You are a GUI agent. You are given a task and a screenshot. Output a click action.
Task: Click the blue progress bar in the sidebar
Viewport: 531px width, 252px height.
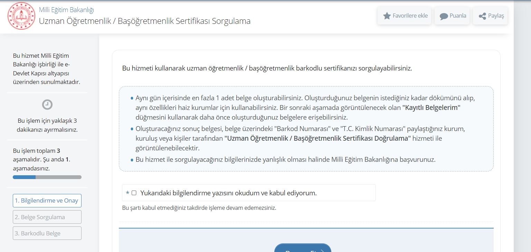click(x=24, y=177)
